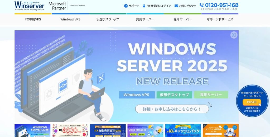This screenshot has height=137, width=270.
Task: Click the phone icon beside 0120-951-168
Action: pos(202,5)
